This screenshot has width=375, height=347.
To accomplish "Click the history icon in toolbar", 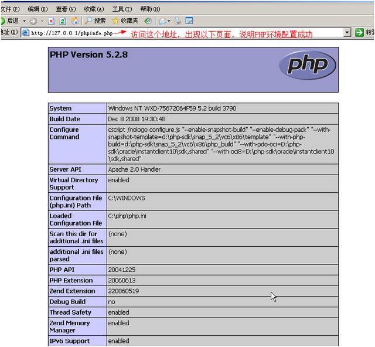I will click(x=148, y=21).
